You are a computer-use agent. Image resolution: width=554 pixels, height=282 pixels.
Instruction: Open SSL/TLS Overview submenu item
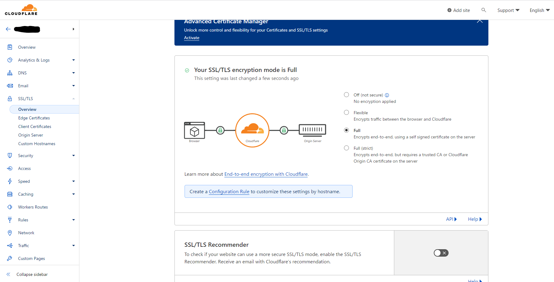44,109
